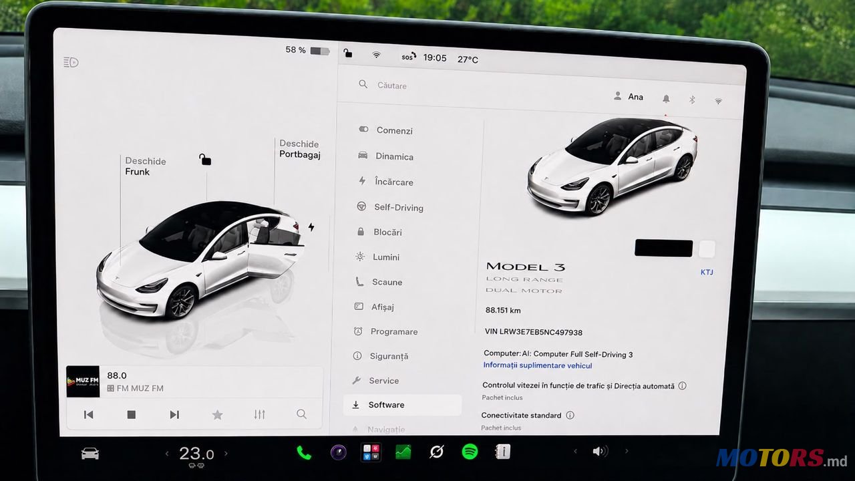This screenshot has width=855, height=481.
Task: Open the Ana driver profile
Action: coord(629,97)
